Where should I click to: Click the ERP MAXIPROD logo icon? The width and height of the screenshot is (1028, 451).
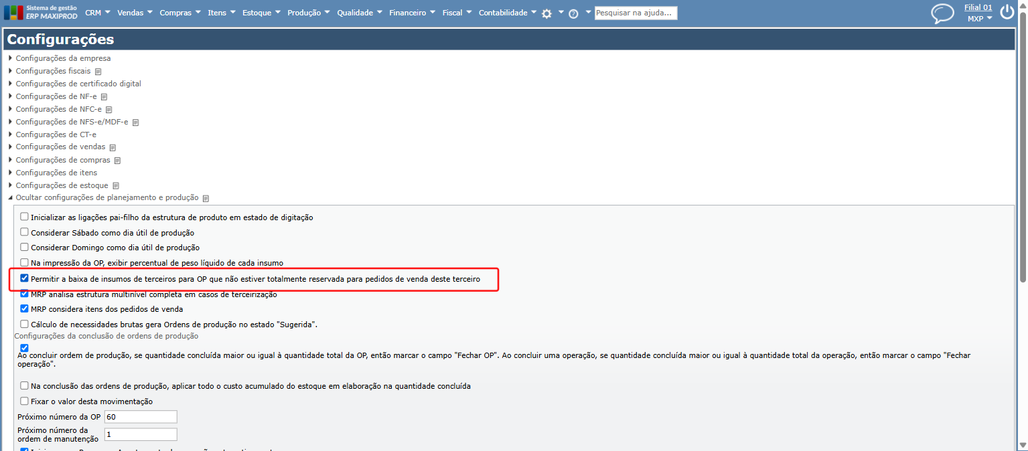pos(13,13)
